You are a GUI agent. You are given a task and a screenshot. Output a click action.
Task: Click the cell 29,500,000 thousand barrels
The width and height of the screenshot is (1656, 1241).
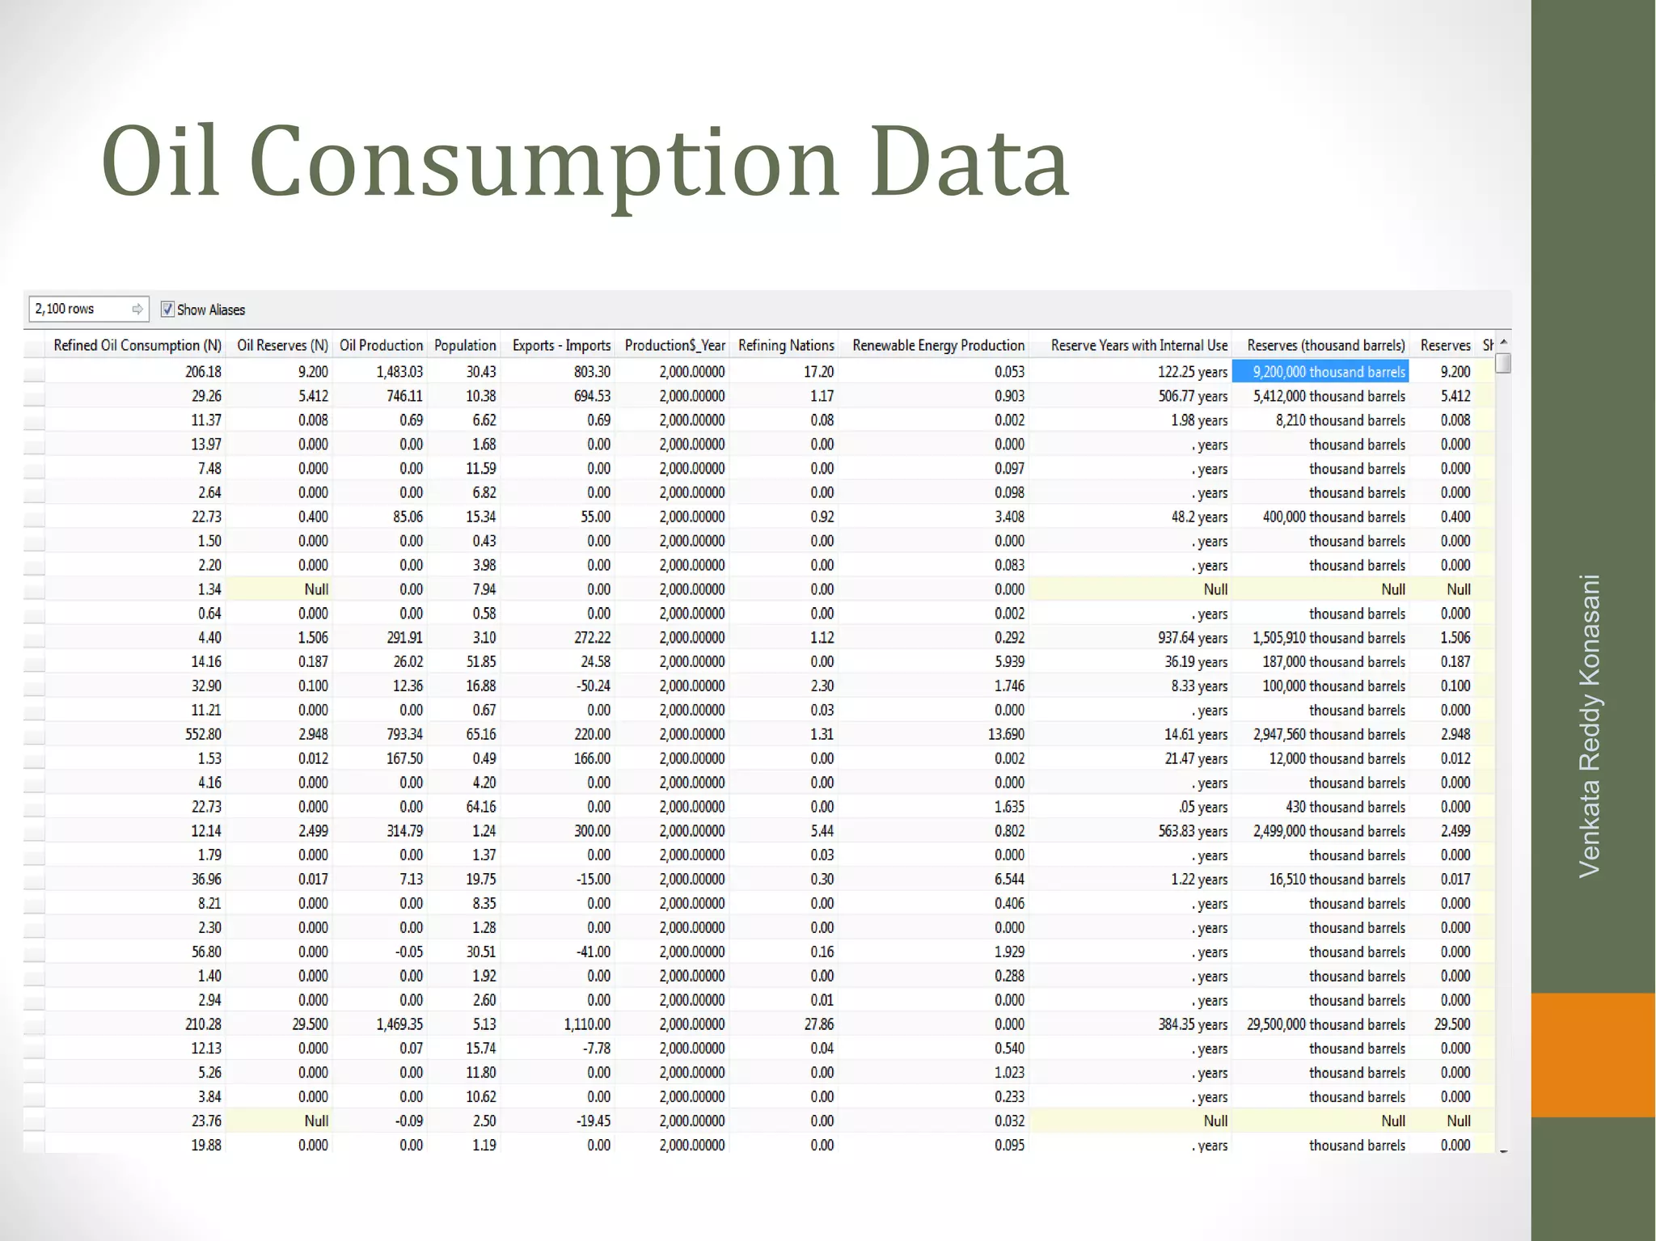pyautogui.click(x=1320, y=1024)
